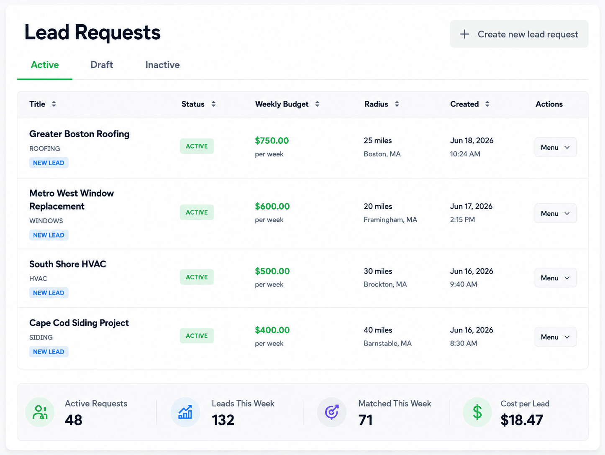
Task: Click the Active Requests count 48
Action: (x=74, y=420)
